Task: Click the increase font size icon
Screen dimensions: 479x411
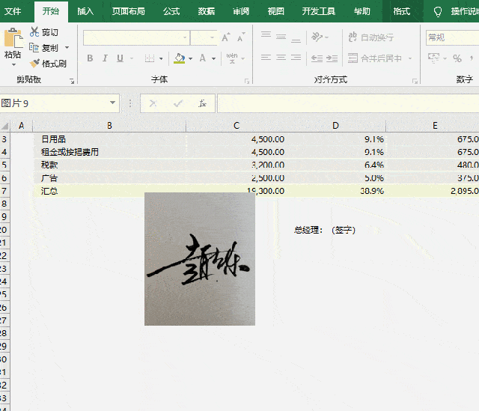Action: click(226, 37)
